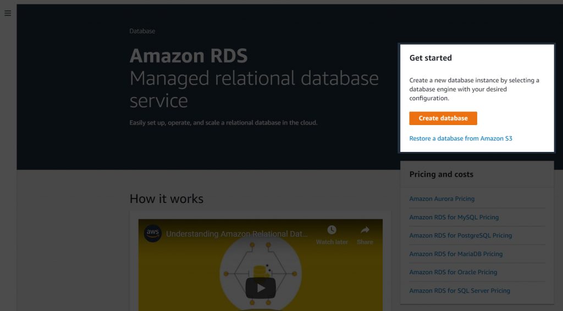Click the Watch later clock icon
The image size is (563, 311).
[x=332, y=230]
